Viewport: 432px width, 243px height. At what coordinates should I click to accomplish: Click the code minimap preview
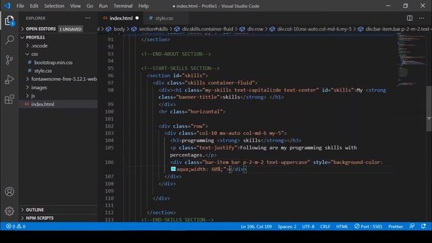(411, 59)
